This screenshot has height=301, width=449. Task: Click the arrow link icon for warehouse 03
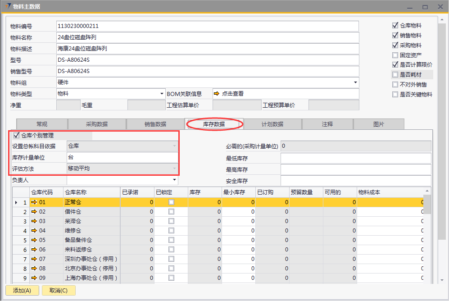click(x=34, y=221)
